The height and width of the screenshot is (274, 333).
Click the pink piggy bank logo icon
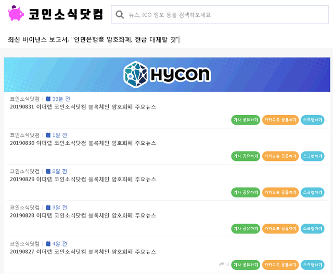click(x=16, y=13)
